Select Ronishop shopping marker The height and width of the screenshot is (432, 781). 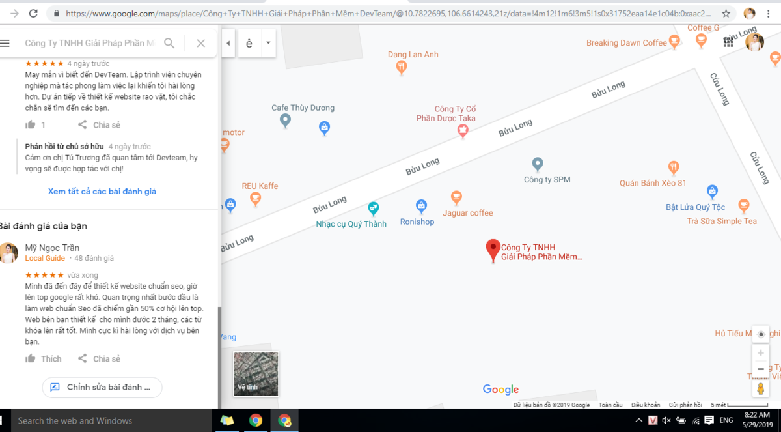click(421, 206)
